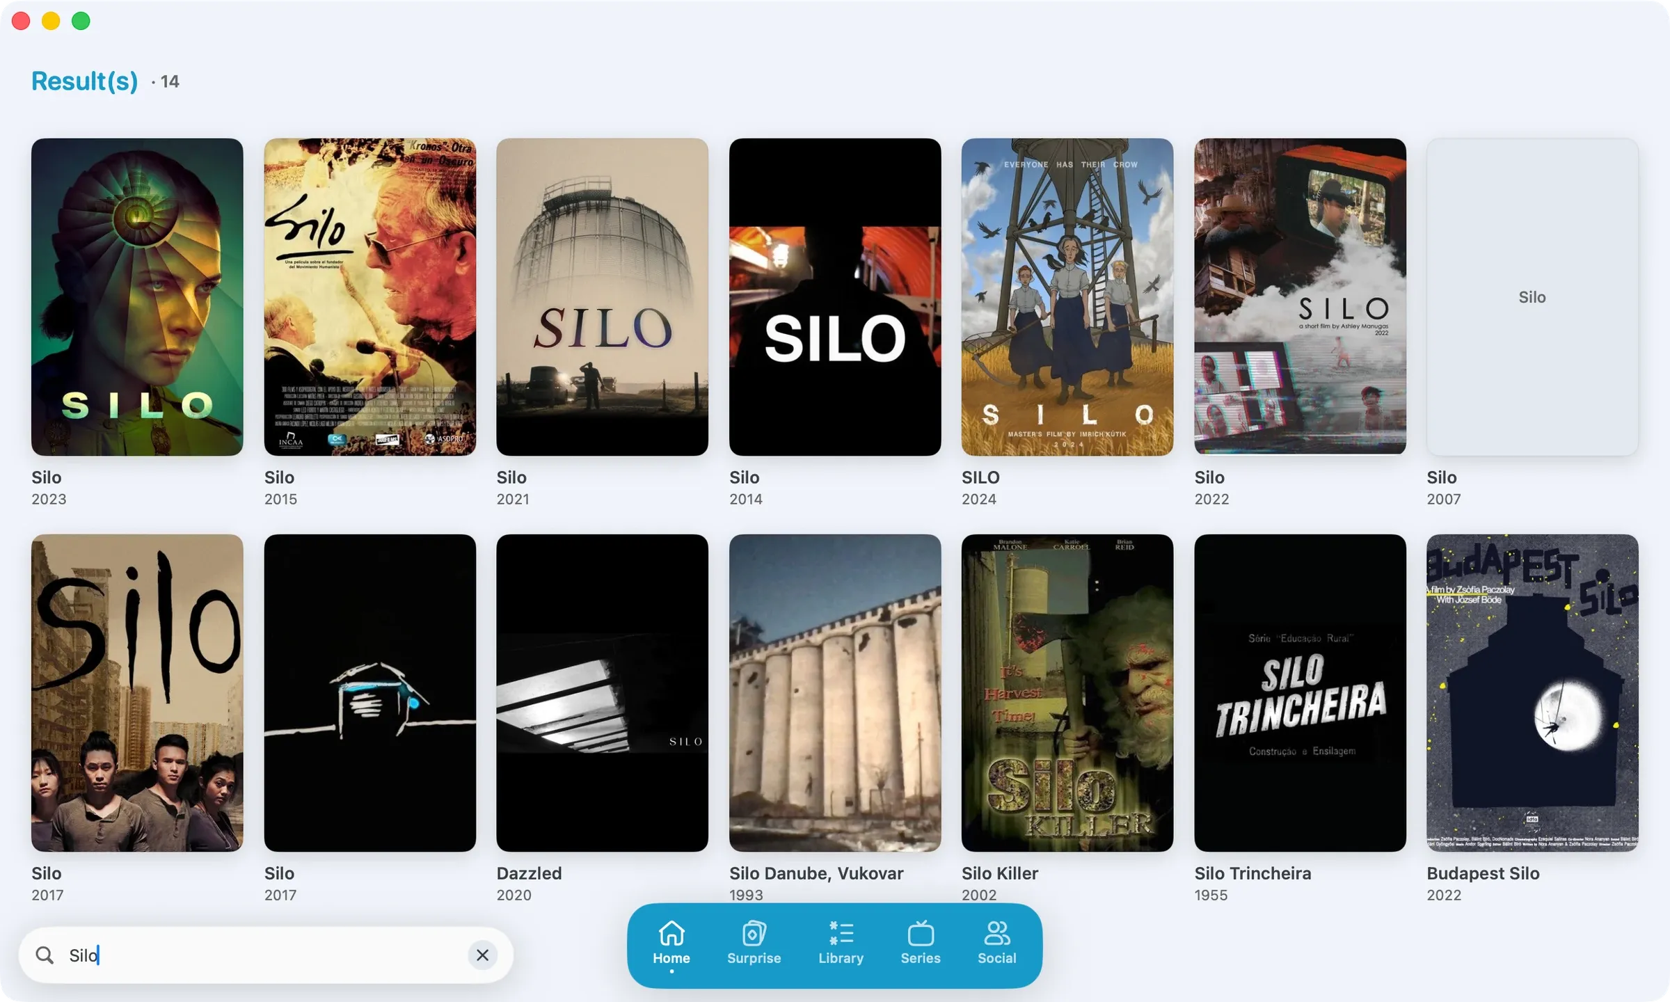
Task: Select the Silo Killer poster
Action: 1067,693
